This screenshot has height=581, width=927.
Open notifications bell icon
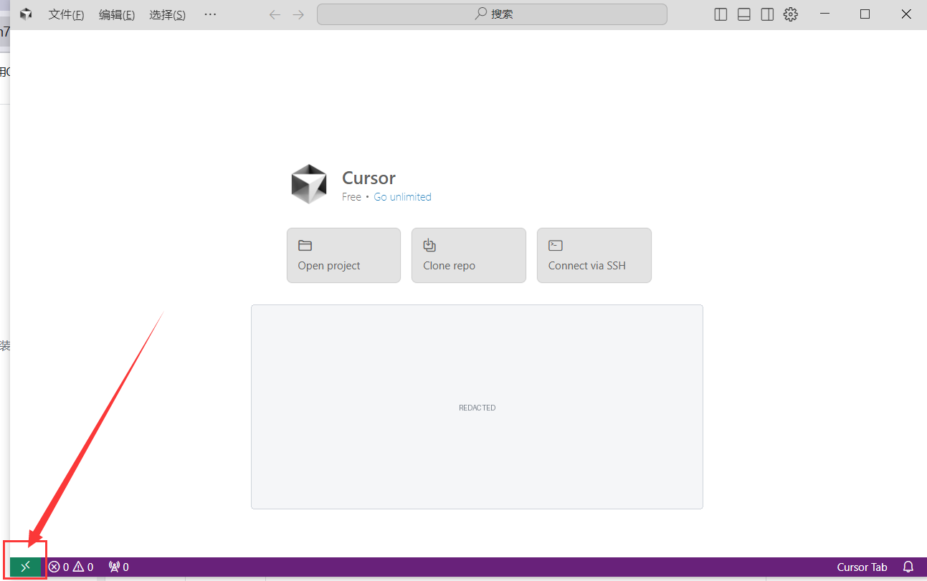click(x=908, y=567)
